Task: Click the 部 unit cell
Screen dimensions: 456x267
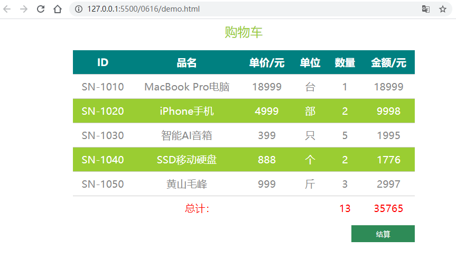Action: click(310, 111)
